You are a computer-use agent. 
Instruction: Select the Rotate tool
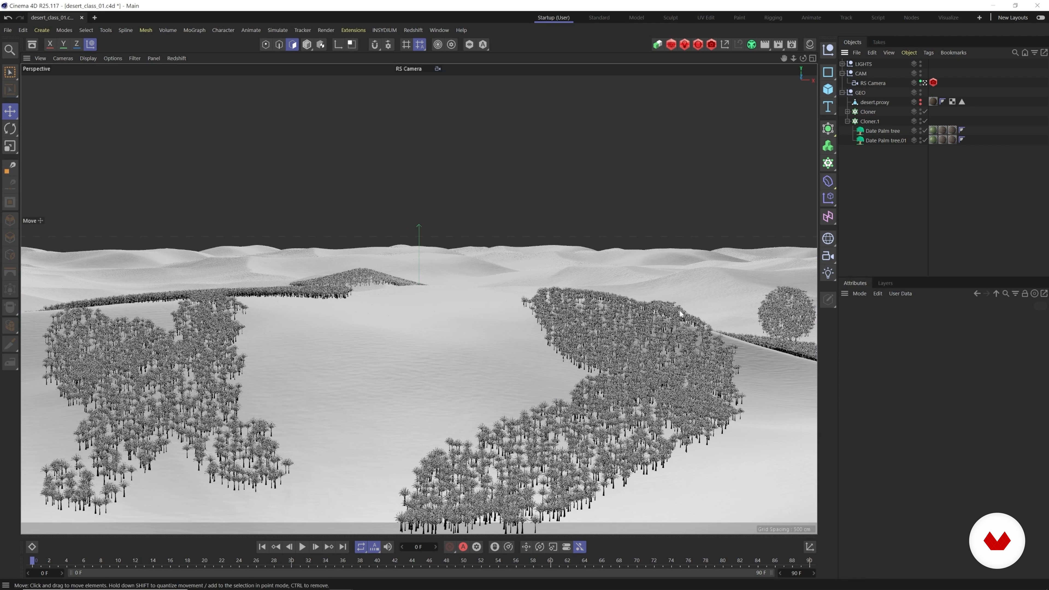pos(10,129)
